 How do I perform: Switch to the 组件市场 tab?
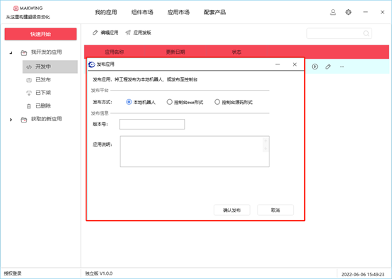pos(142,12)
